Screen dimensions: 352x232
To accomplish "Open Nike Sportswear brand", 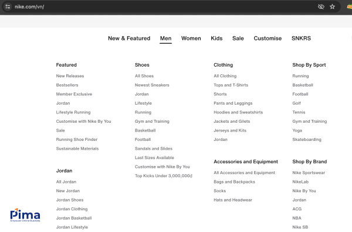I will click(x=309, y=173).
